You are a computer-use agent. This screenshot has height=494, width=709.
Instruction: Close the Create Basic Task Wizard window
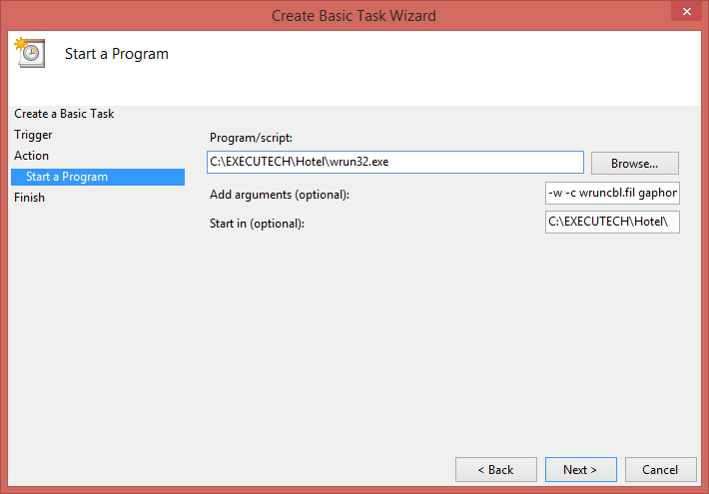pyautogui.click(x=686, y=11)
